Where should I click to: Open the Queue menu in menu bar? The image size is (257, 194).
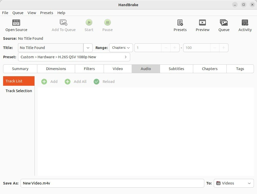click(18, 13)
